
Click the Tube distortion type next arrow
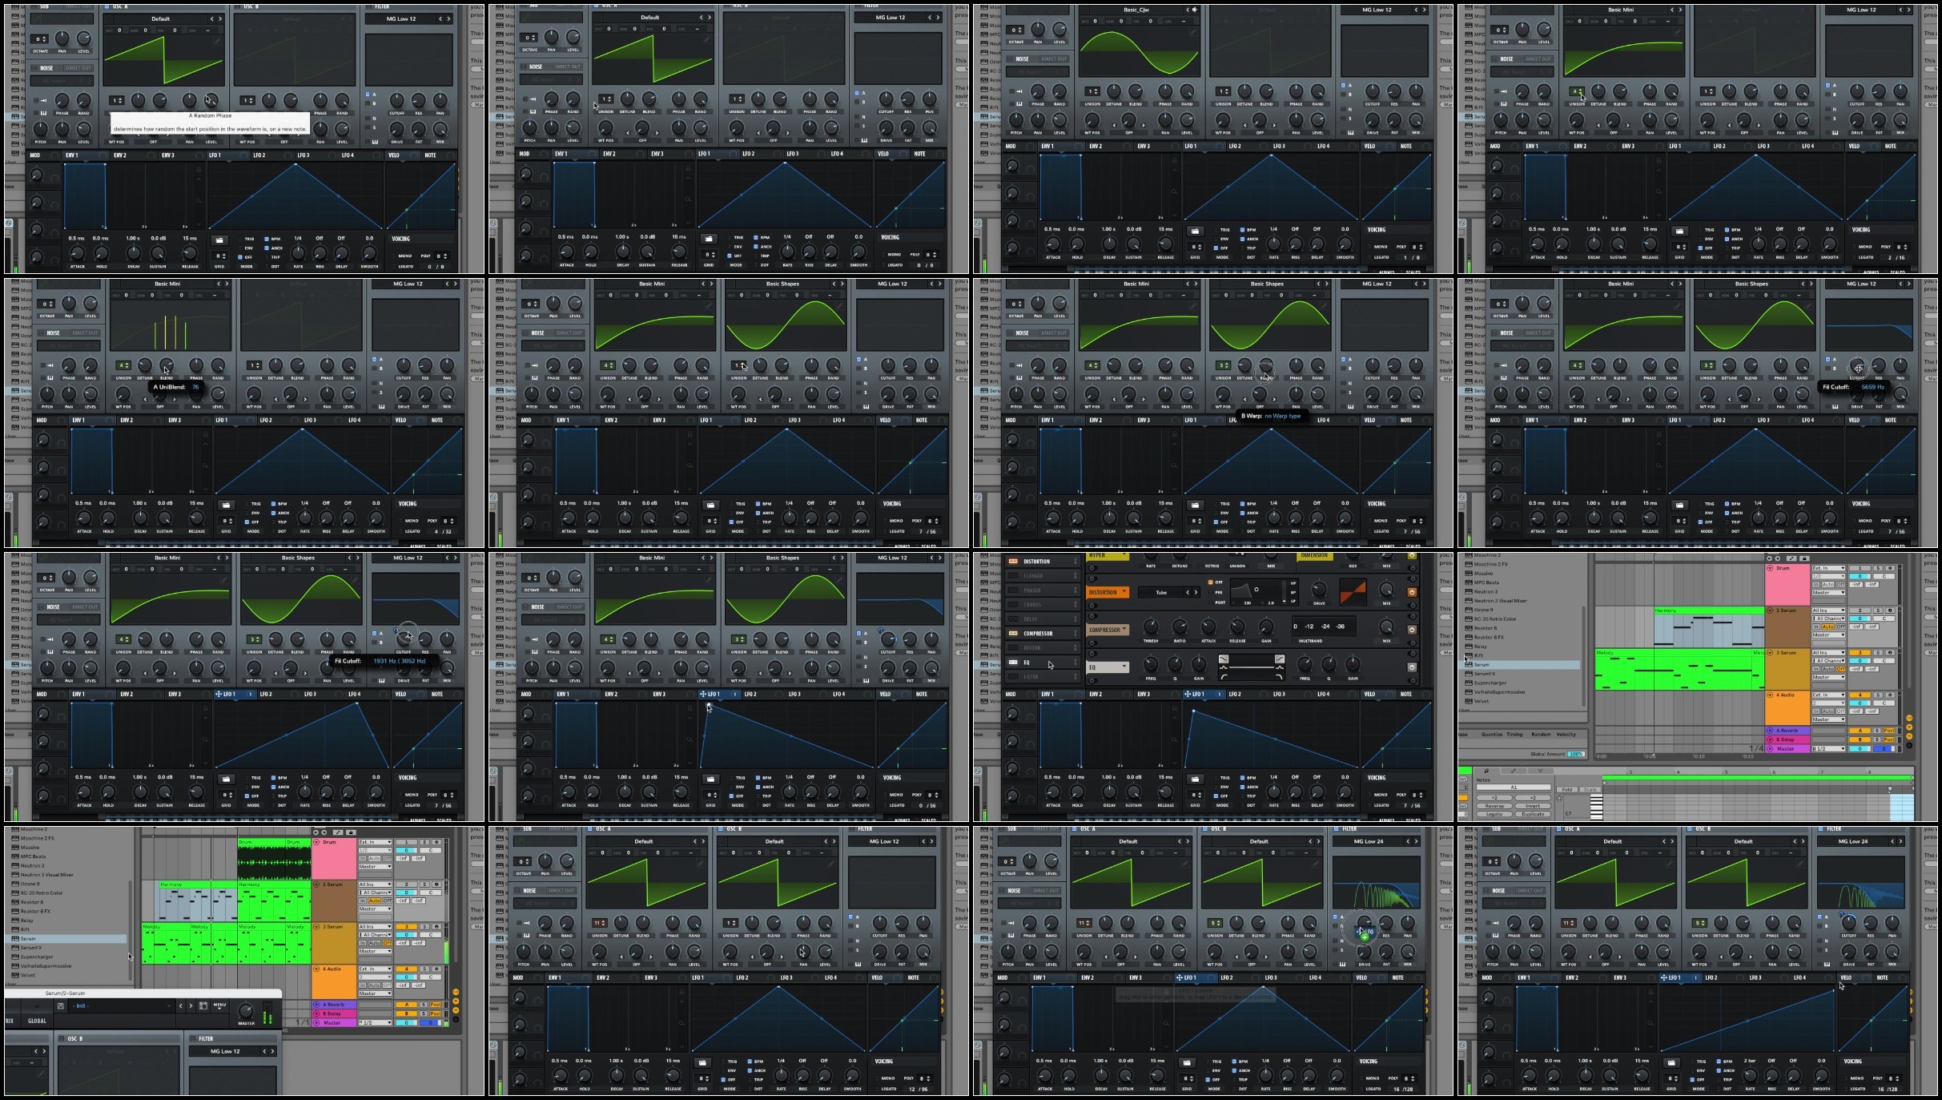pyautogui.click(x=1196, y=592)
